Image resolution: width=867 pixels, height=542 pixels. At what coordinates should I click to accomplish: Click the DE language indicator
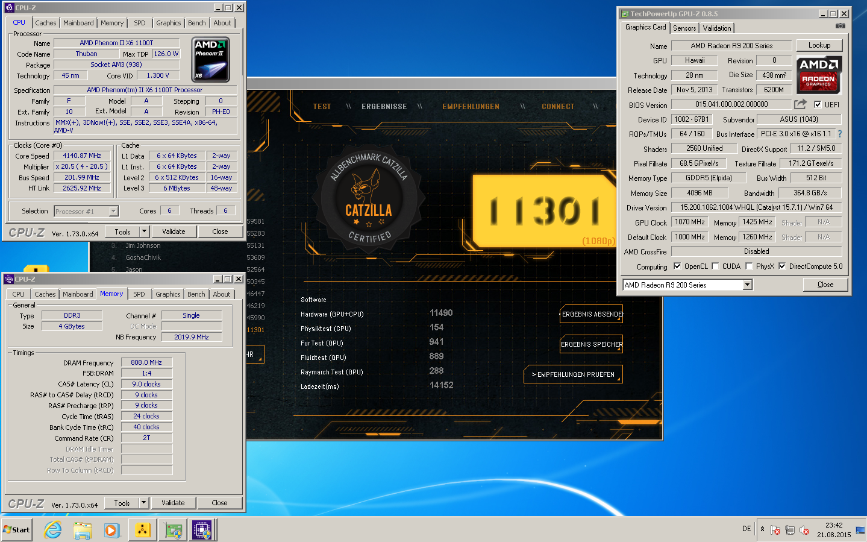pos(746,529)
